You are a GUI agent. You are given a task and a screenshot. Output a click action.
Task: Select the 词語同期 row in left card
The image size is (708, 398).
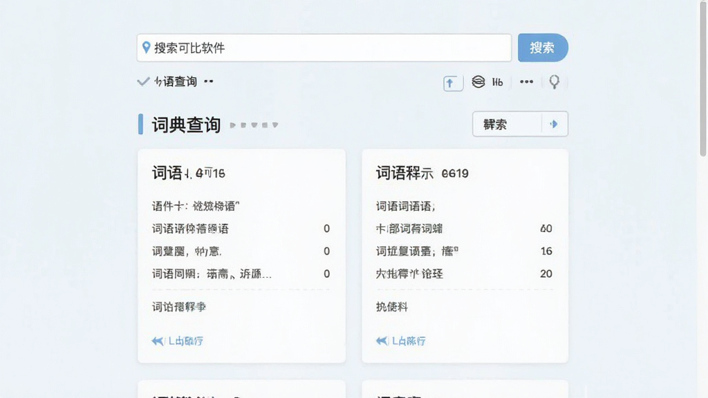241,274
